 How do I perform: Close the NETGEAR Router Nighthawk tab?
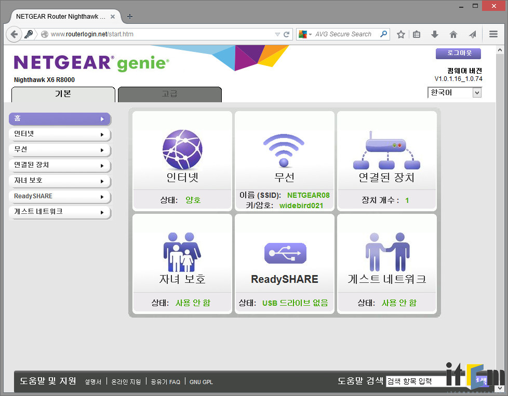point(113,17)
